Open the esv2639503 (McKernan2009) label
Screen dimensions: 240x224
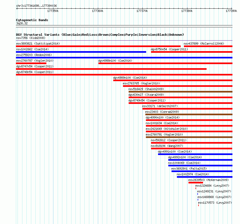click(208, 180)
